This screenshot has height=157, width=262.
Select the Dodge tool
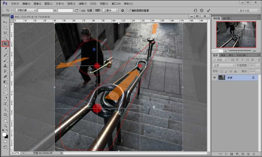[5, 93]
